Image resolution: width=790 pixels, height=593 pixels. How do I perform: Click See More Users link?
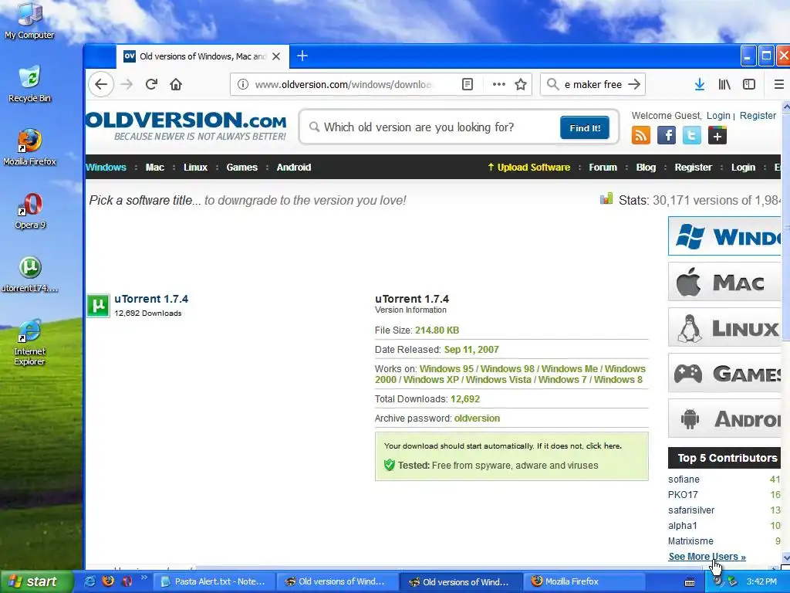point(707,557)
